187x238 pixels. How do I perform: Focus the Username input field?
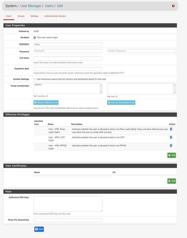[x=68, y=44]
